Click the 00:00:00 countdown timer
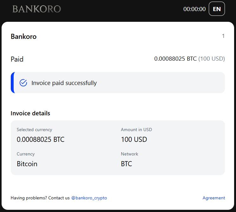The width and height of the screenshot is (236, 212). (x=194, y=9)
